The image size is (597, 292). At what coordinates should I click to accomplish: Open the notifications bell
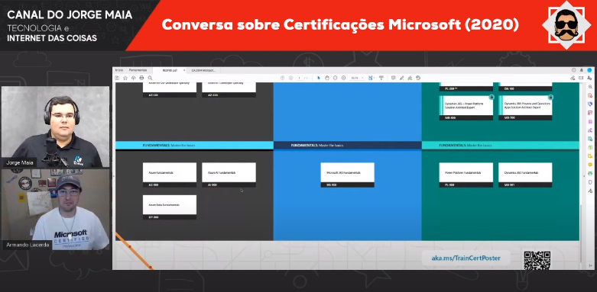point(582,70)
